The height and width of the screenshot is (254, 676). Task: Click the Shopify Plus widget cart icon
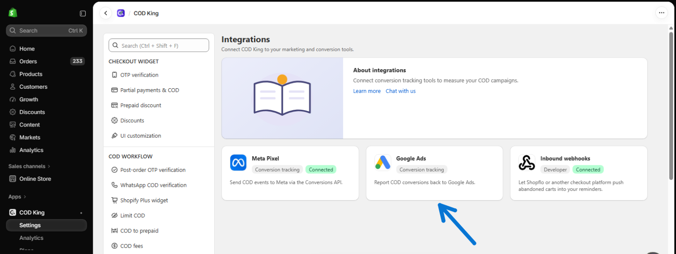(x=114, y=200)
